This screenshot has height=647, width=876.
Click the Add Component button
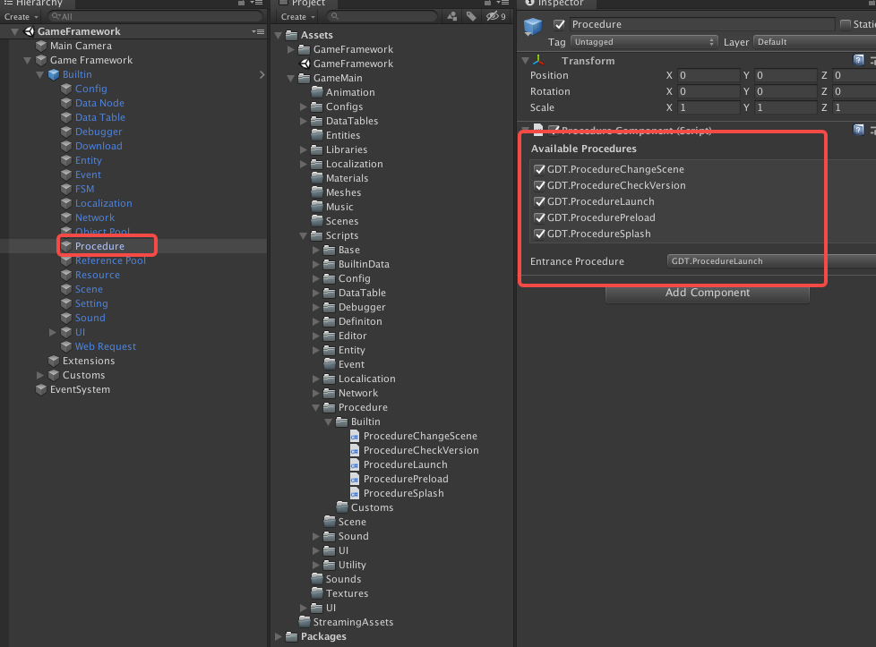(707, 294)
